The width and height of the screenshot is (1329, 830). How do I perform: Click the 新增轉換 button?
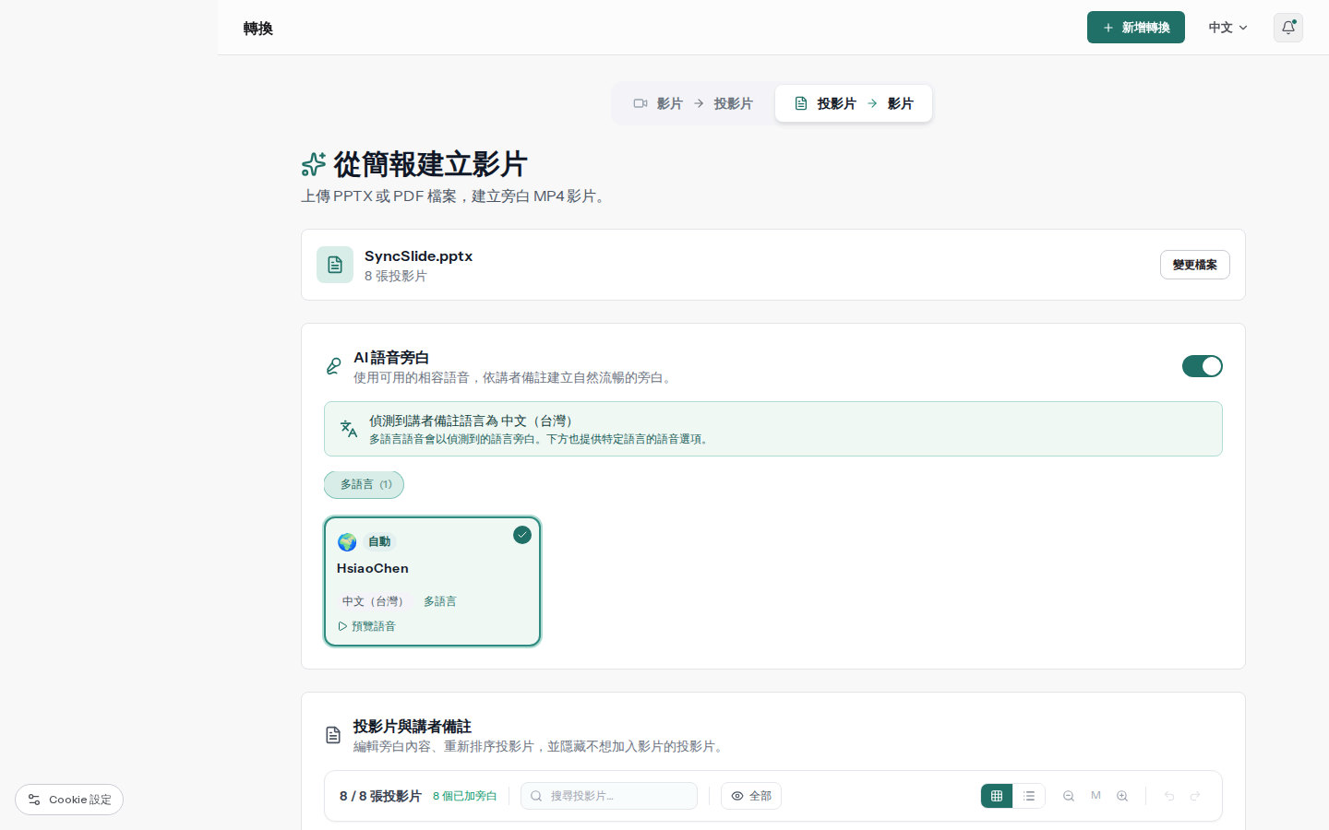pyautogui.click(x=1135, y=28)
